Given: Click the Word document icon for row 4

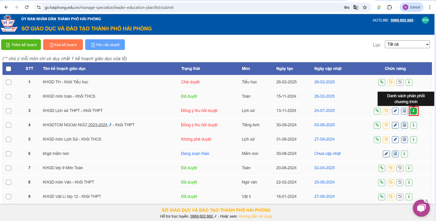Looking at the screenshot, I should (404, 125).
